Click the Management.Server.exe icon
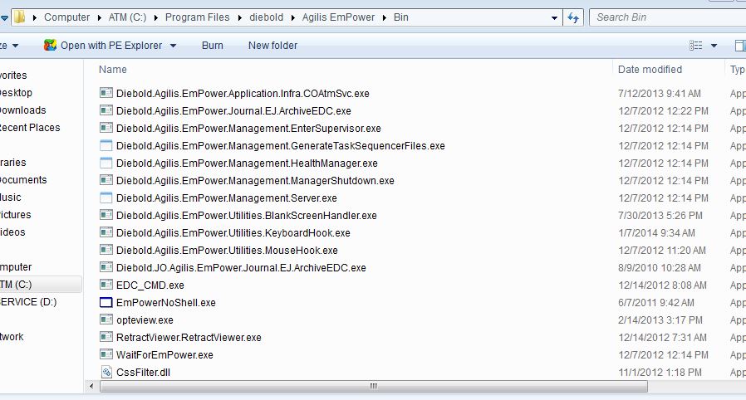The height and width of the screenshot is (400, 746). (x=106, y=198)
